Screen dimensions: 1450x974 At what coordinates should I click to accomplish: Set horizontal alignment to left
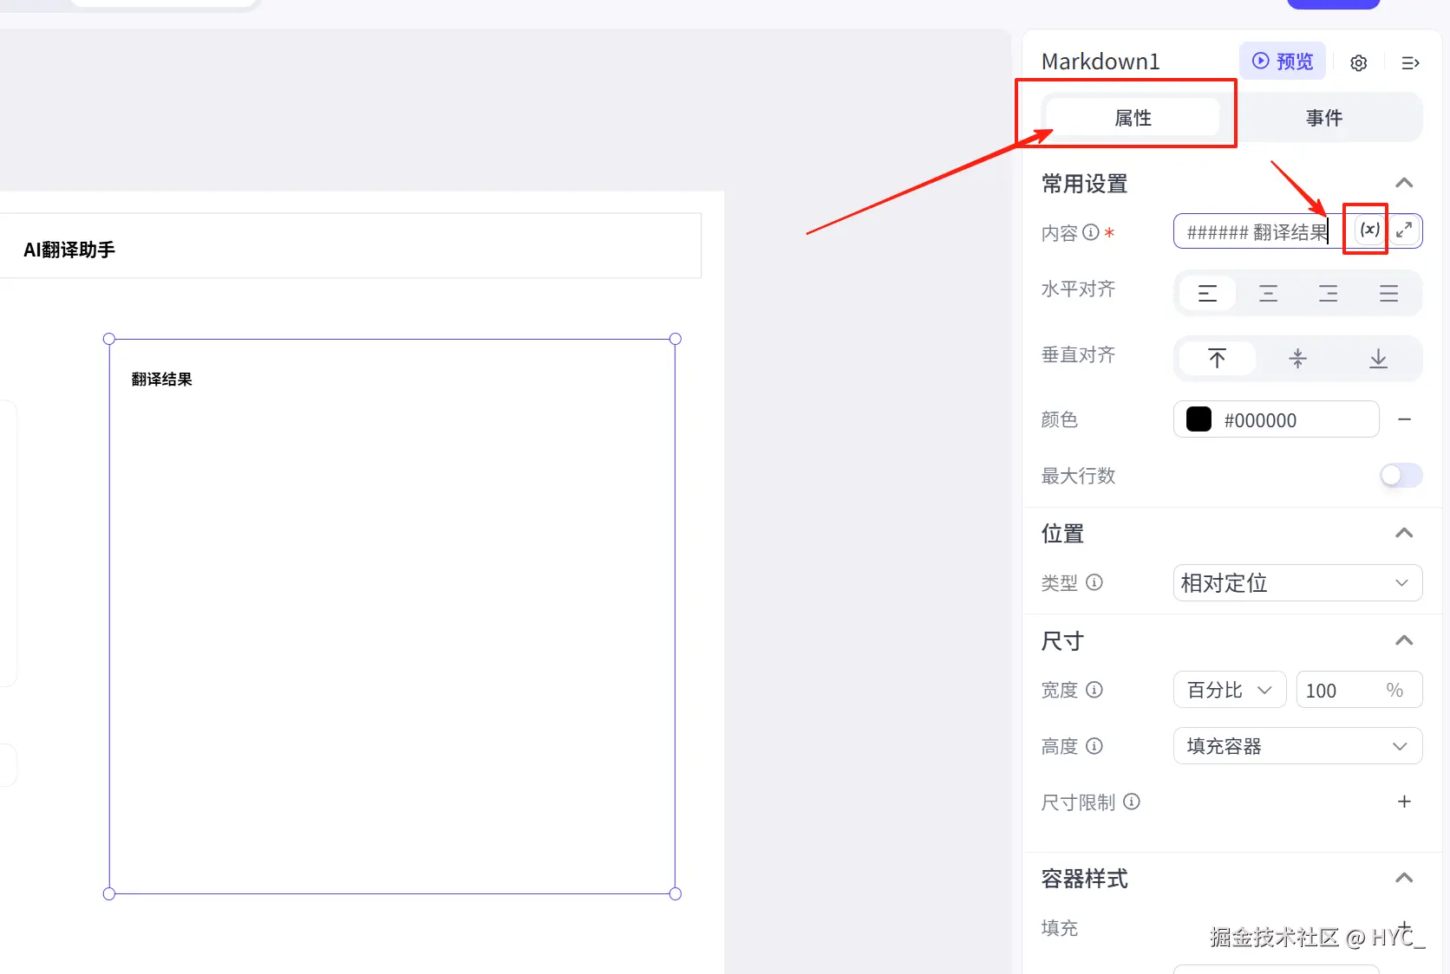(x=1207, y=293)
